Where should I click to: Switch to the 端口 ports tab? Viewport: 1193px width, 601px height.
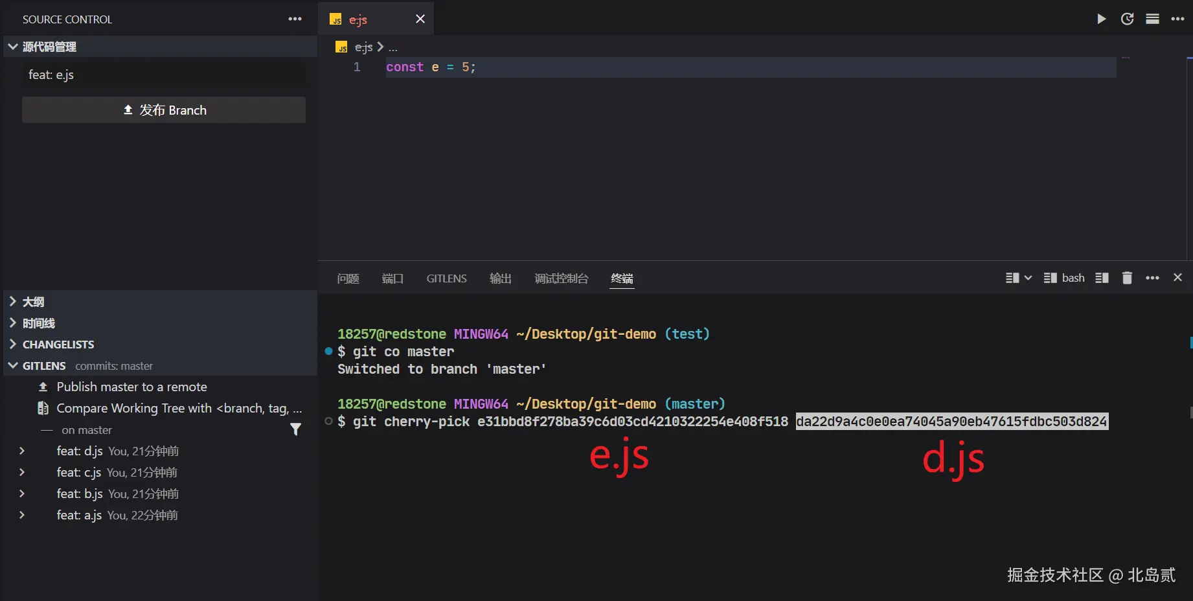tap(392, 278)
